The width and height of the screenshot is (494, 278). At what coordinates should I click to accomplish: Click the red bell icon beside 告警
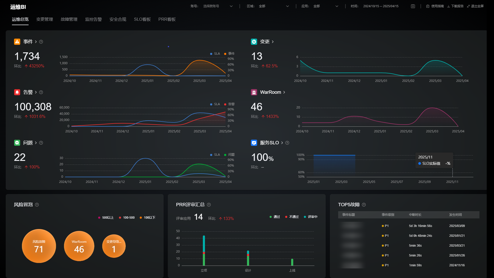17,92
